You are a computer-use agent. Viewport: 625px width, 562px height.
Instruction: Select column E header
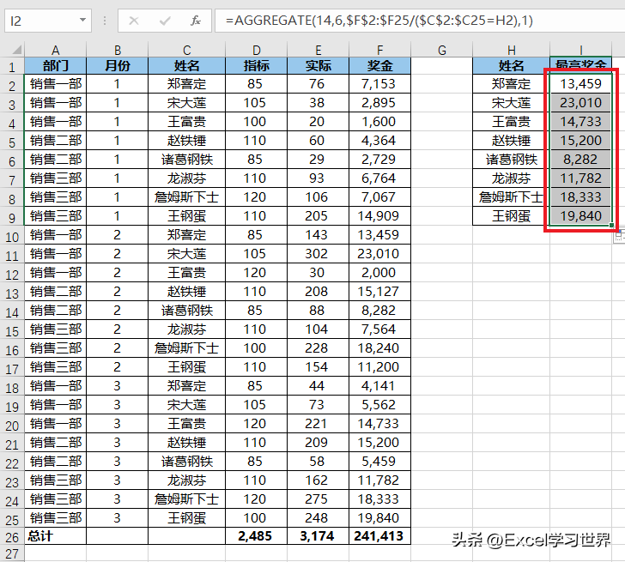click(x=318, y=50)
